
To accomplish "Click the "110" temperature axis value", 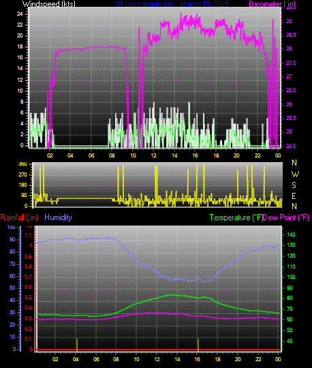I will point(291,266).
